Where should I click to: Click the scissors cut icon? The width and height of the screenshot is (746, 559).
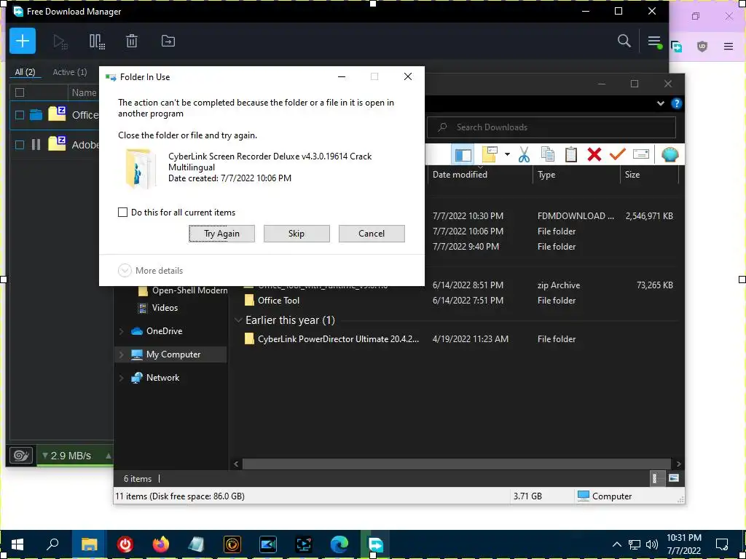tap(524, 154)
